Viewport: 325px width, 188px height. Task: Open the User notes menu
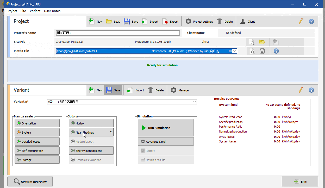[x=52, y=11]
